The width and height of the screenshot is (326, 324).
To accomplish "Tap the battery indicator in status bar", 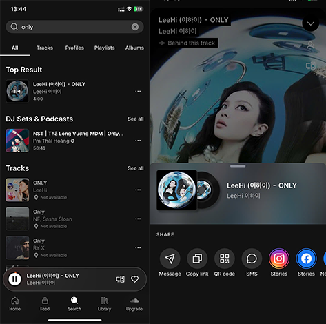I will click(x=139, y=9).
